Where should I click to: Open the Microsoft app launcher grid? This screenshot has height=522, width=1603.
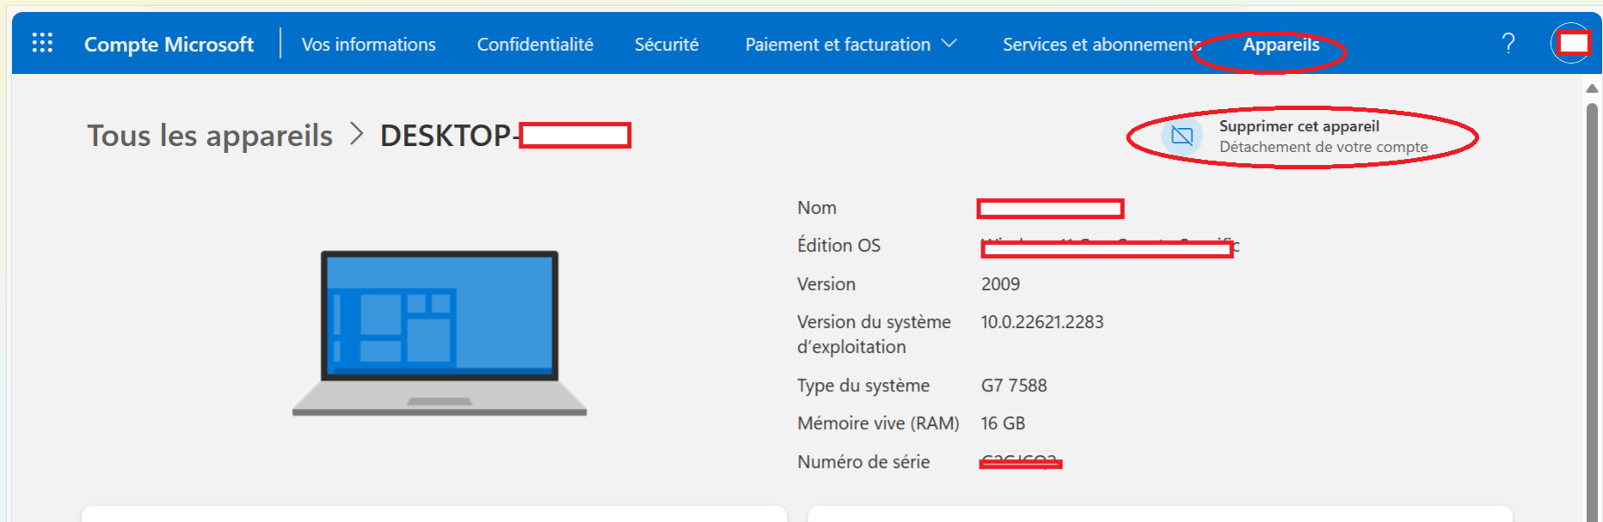coord(42,43)
